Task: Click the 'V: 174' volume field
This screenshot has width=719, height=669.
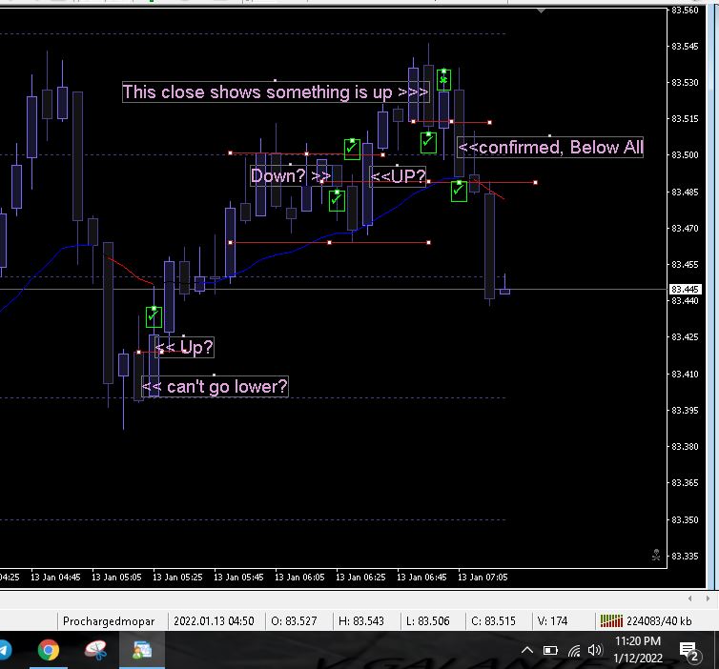Action: (552, 621)
